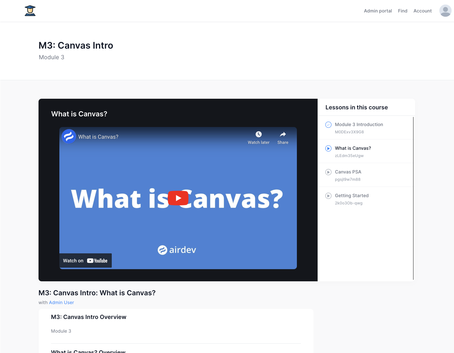The image size is (454, 353).
Task: Click the M3: Canvas Intro page heading
Action: click(x=76, y=46)
